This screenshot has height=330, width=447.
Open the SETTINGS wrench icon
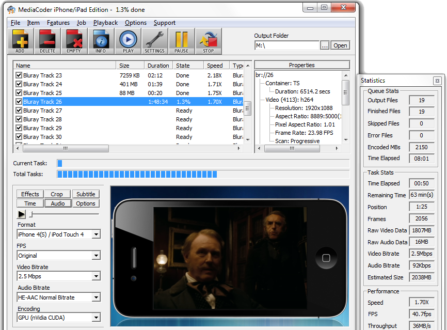click(x=154, y=41)
